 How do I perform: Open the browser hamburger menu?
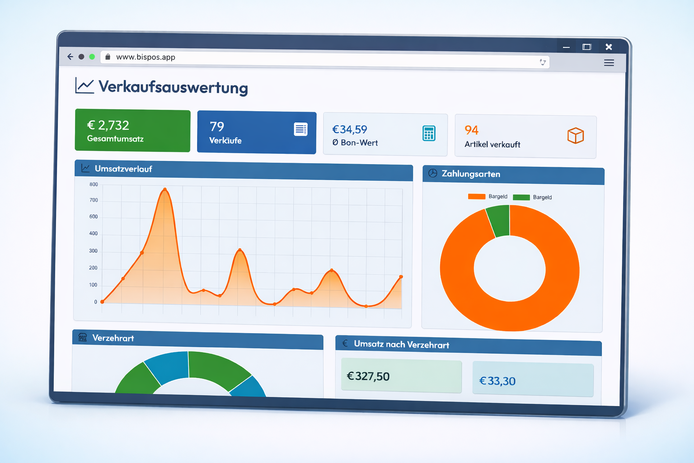(609, 62)
